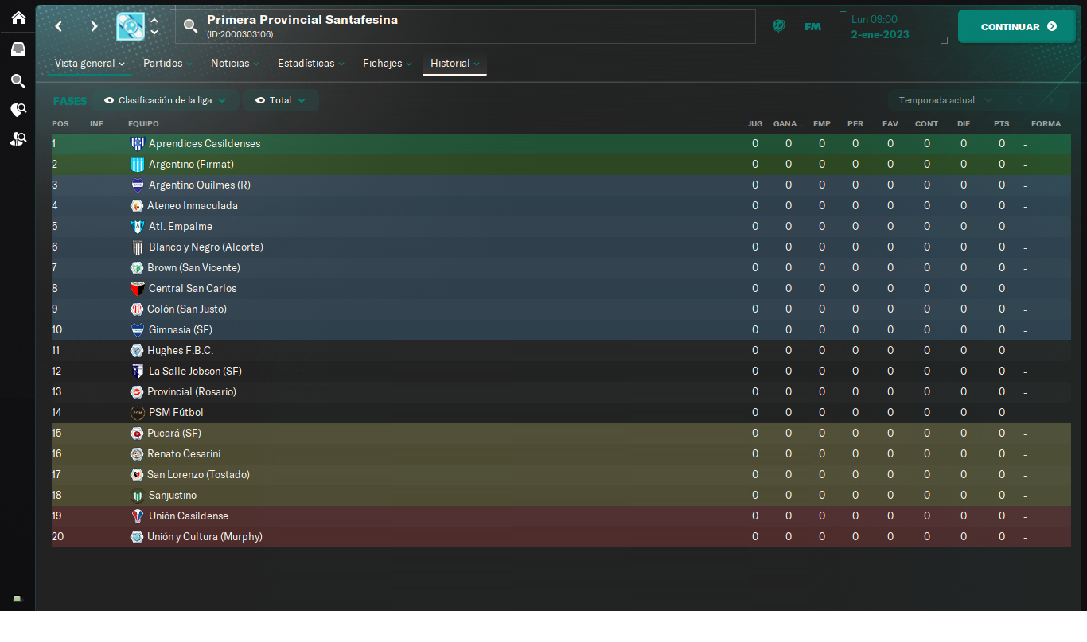The height and width of the screenshot is (642, 1087).
Task: Click the Primera Provincial Santafesina search field
Action: coord(466,26)
